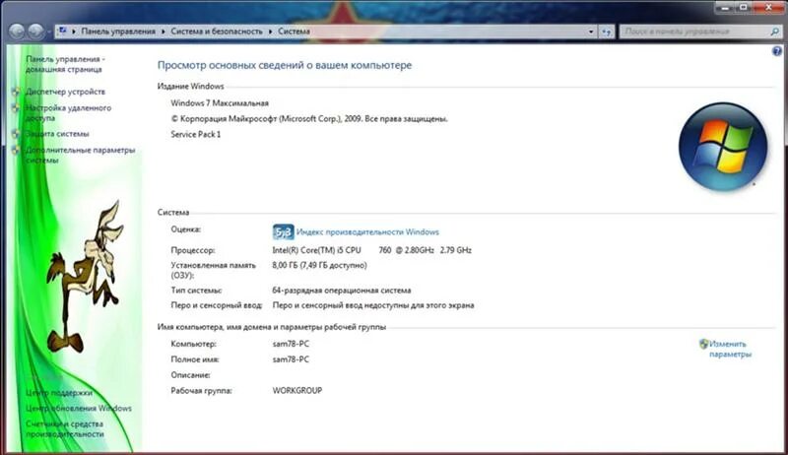Open the address bar history dropdown arrow
This screenshot has height=455, width=788.
tap(591, 32)
